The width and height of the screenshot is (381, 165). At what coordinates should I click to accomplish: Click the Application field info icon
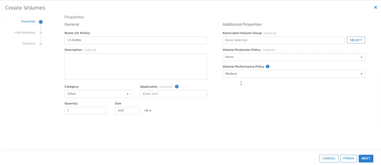pos(177,86)
